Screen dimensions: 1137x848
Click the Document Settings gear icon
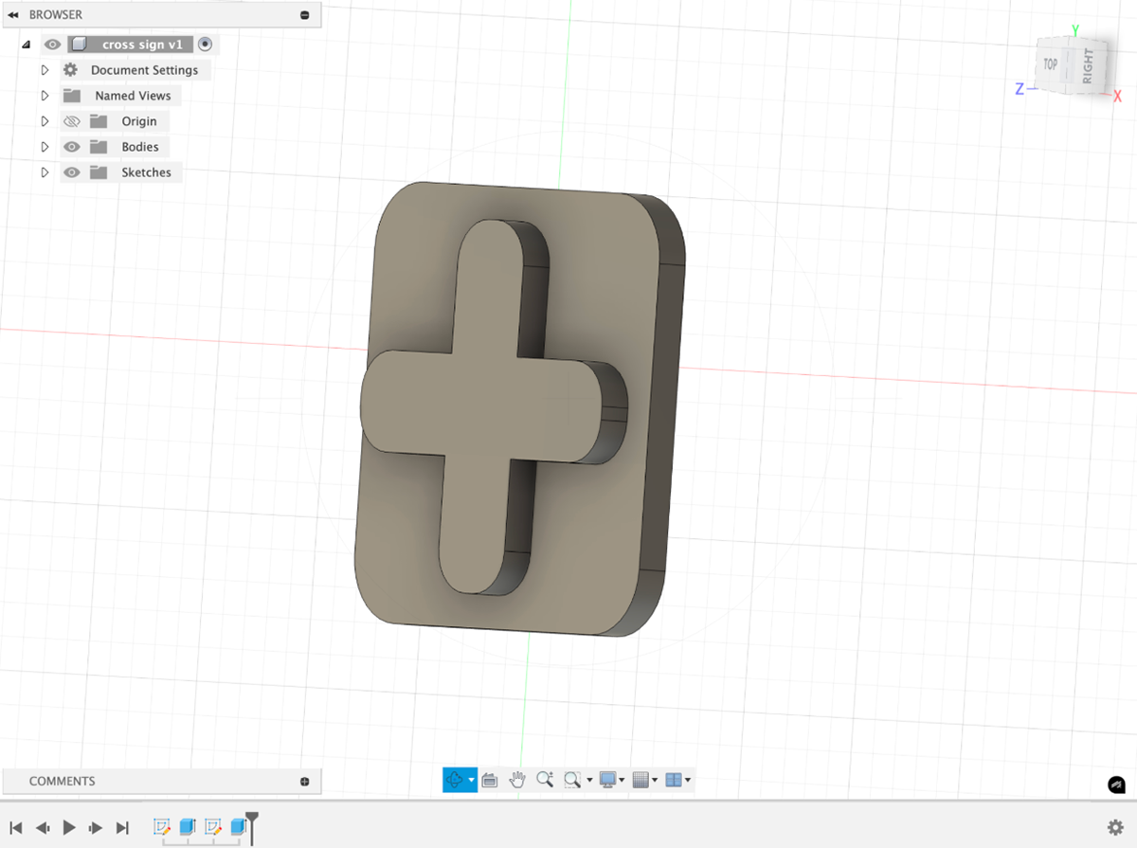pos(71,70)
